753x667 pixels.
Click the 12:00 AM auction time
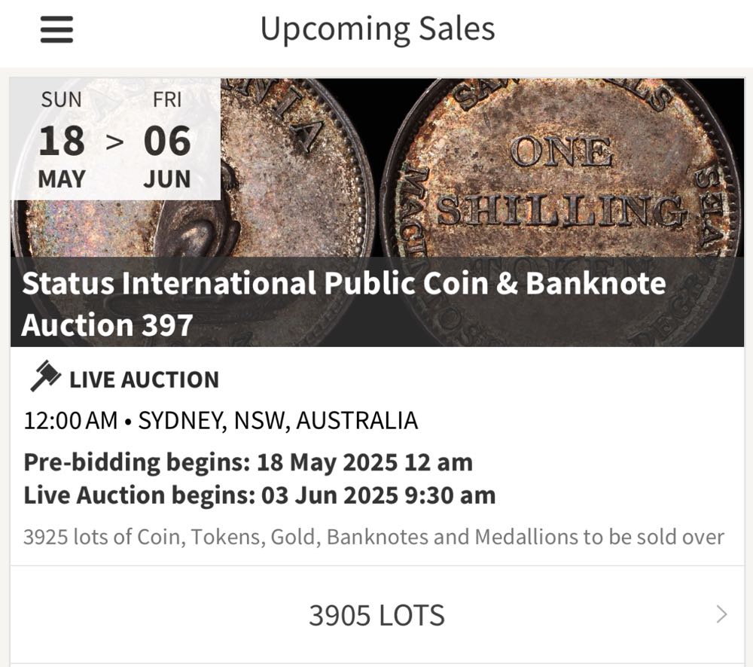click(70, 420)
